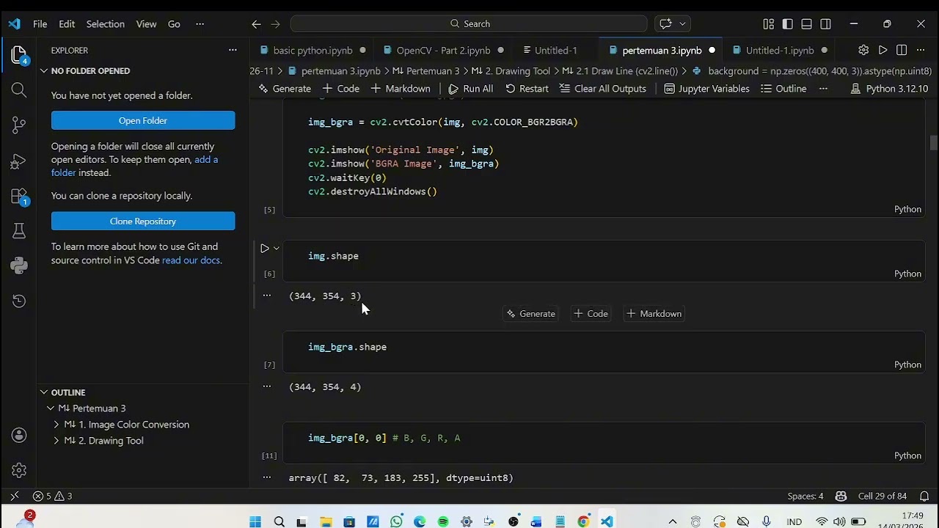
Task: Click Restart kernel in notebook toolbar
Action: pyautogui.click(x=526, y=89)
